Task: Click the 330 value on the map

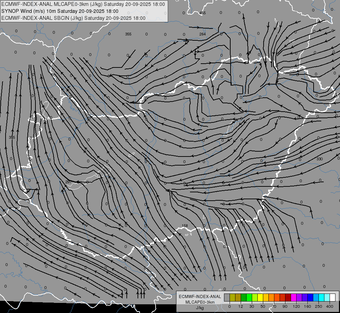Action: 320,159
